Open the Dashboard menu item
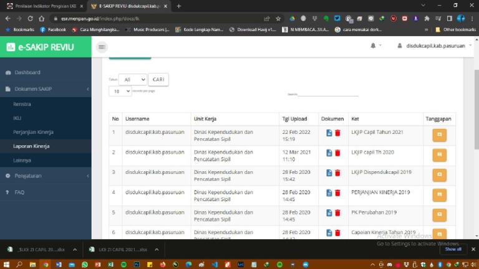The width and height of the screenshot is (479, 269). pyautogui.click(x=27, y=72)
